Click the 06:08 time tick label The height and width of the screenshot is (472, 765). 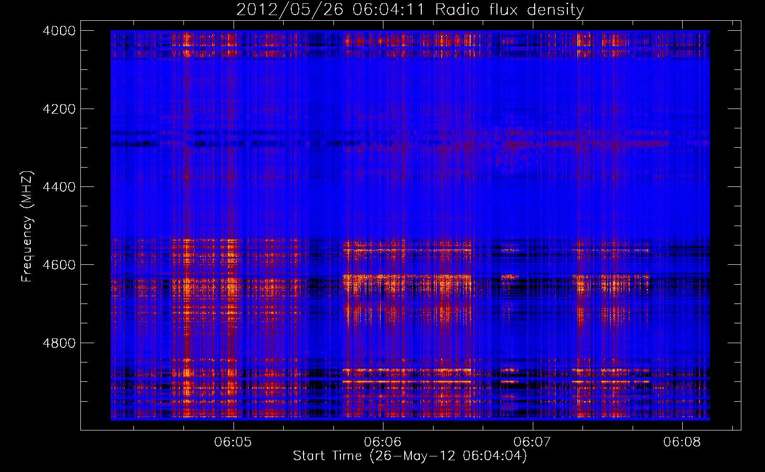point(682,442)
